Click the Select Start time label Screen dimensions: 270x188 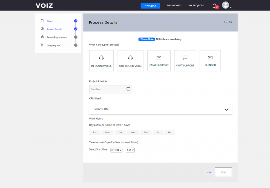[98, 149]
